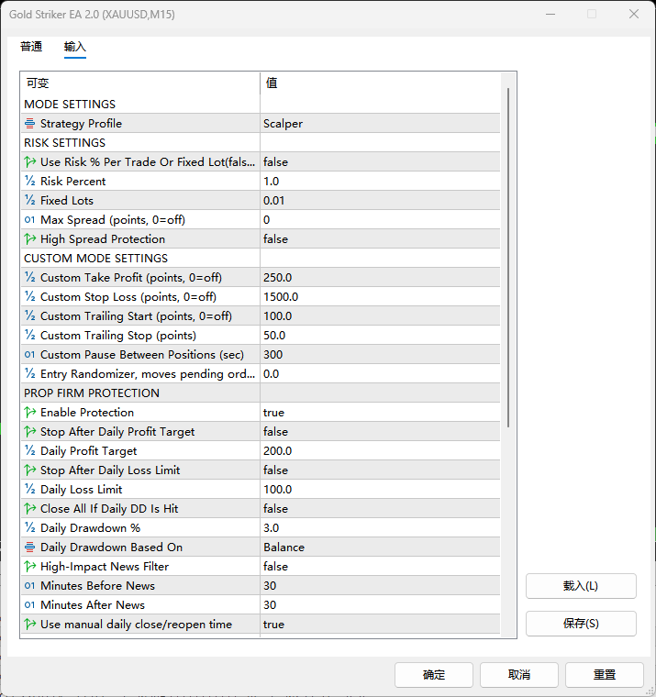Edit the Risk Percent value 1.0
Image resolution: width=656 pixels, height=697 pixels.
pos(380,181)
